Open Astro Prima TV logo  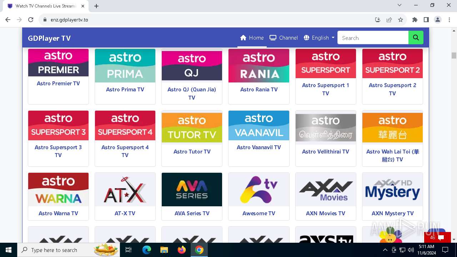[125, 66]
